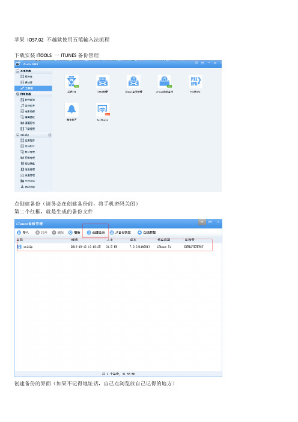Open the AirPlayer tool icon

click(103, 109)
